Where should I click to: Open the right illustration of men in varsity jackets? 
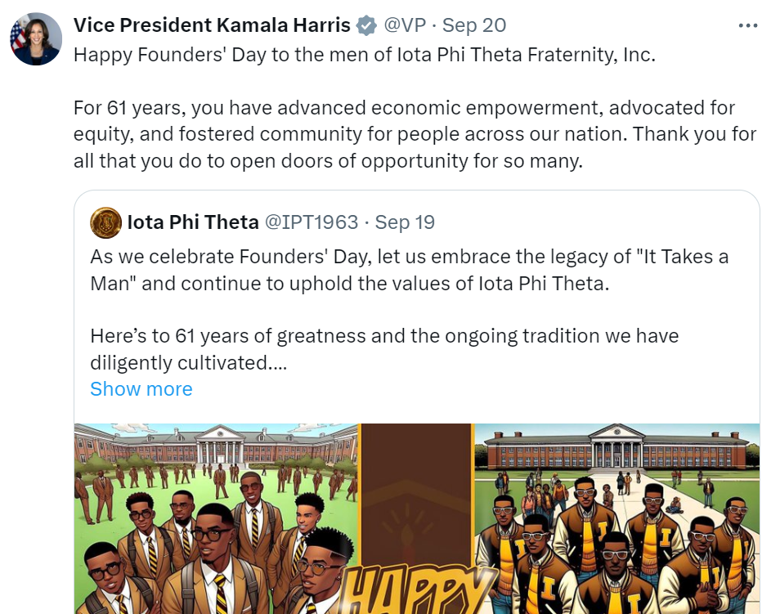pyautogui.click(x=617, y=518)
